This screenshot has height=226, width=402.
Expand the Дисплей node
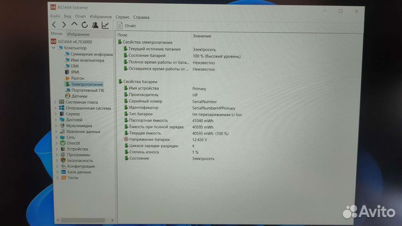tap(56, 119)
